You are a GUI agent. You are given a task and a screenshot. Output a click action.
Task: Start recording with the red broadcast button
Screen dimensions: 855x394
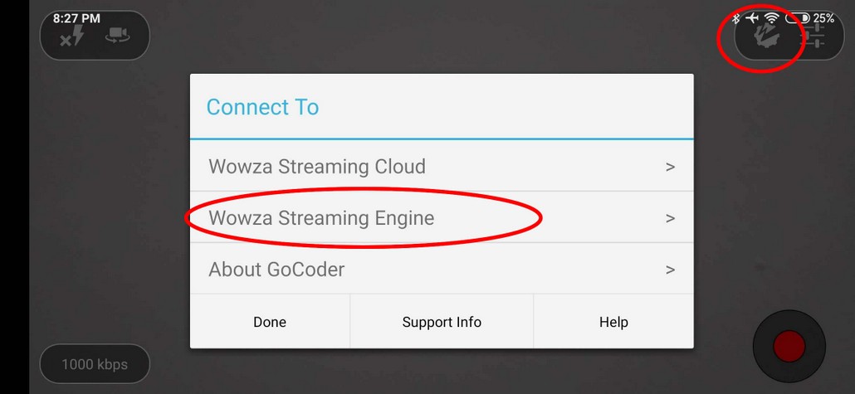point(789,346)
